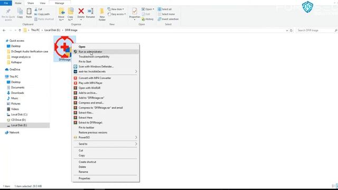This screenshot has width=338, height=190.
Task: Switch to the View tab
Action: click(42, 3)
